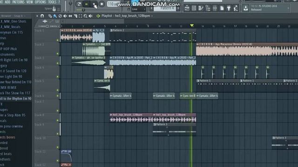Click the news download icon
298x167 pixels.
tap(245, 8)
